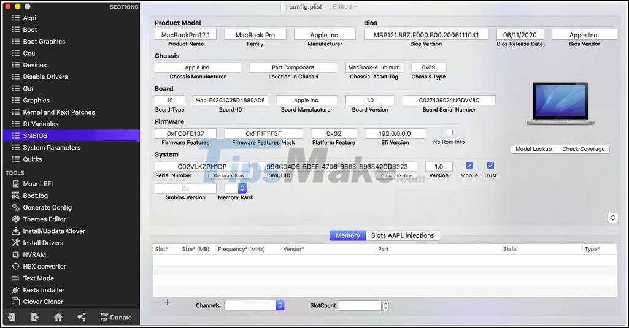This screenshot has height=328, width=629.
Task: Click the Check Coverage button
Action: pos(583,149)
